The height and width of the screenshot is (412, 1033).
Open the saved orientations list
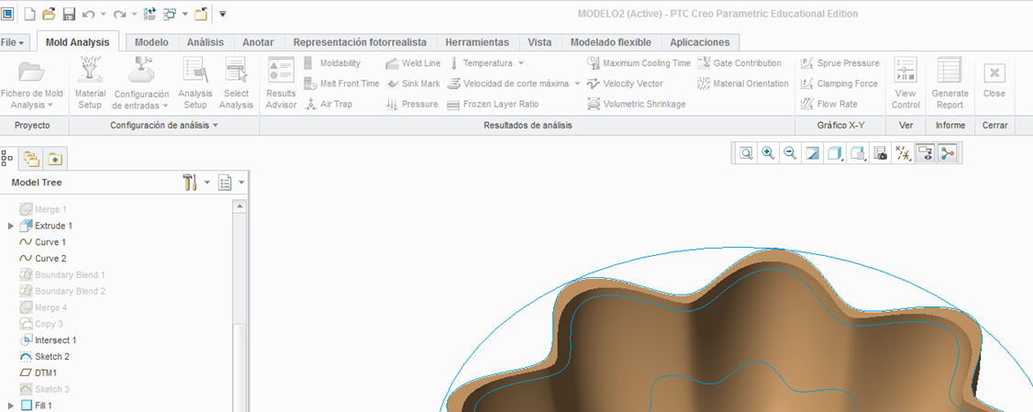click(857, 153)
